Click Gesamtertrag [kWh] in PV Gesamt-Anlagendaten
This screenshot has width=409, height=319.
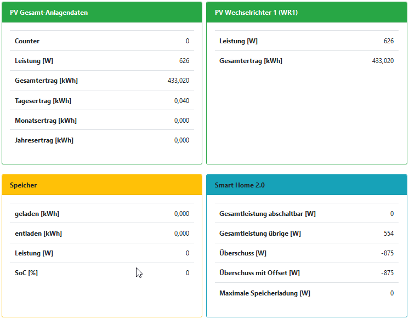click(x=46, y=81)
